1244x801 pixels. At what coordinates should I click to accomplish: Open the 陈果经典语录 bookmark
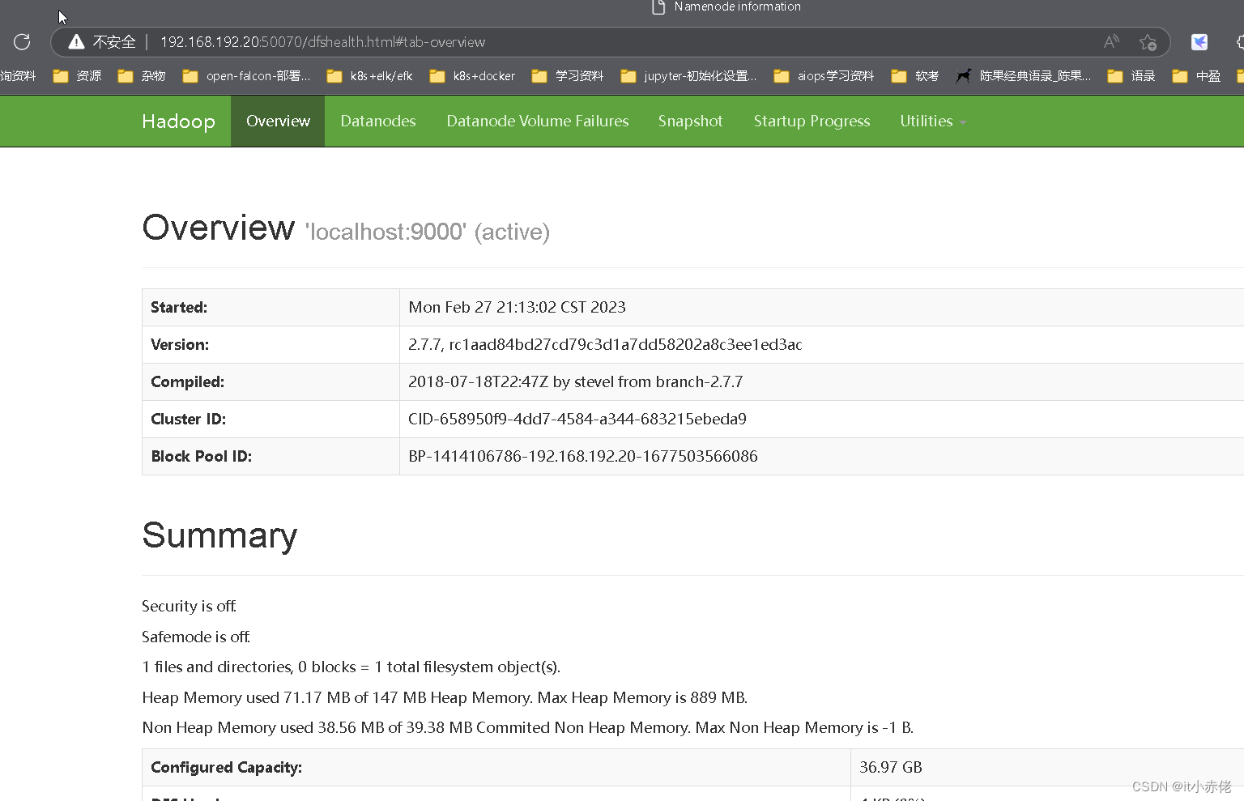click(x=1023, y=76)
